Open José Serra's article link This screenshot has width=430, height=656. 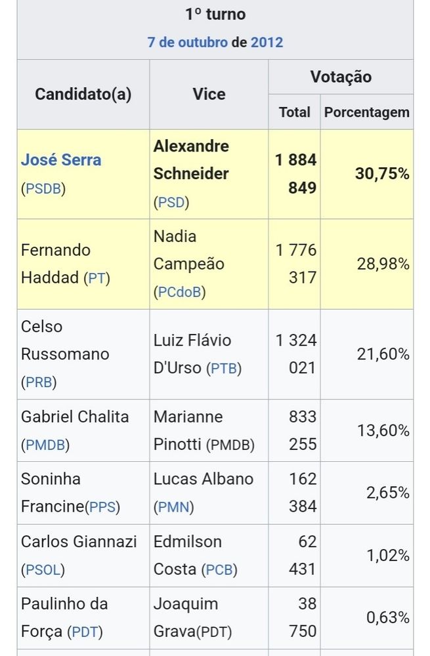tap(61, 159)
